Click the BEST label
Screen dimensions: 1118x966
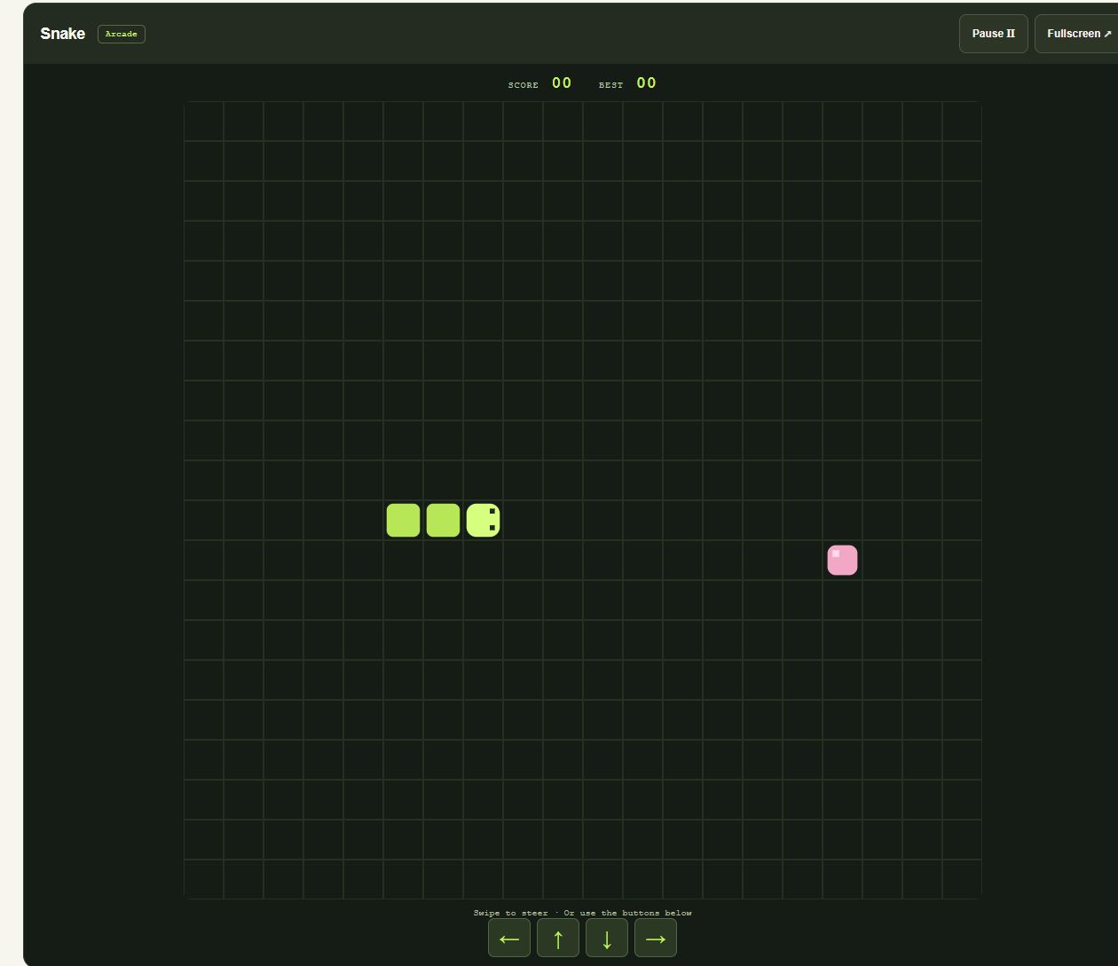(x=611, y=85)
